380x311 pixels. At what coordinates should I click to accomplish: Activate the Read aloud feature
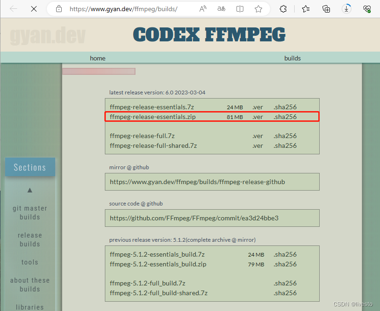coord(203,9)
